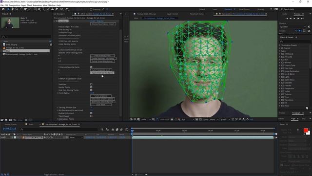Delete selected project item with trash icon

tap(26, 120)
